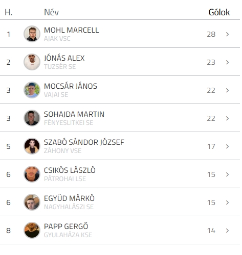Expand Mohl Marcell row chevron arrow

pos(227,34)
